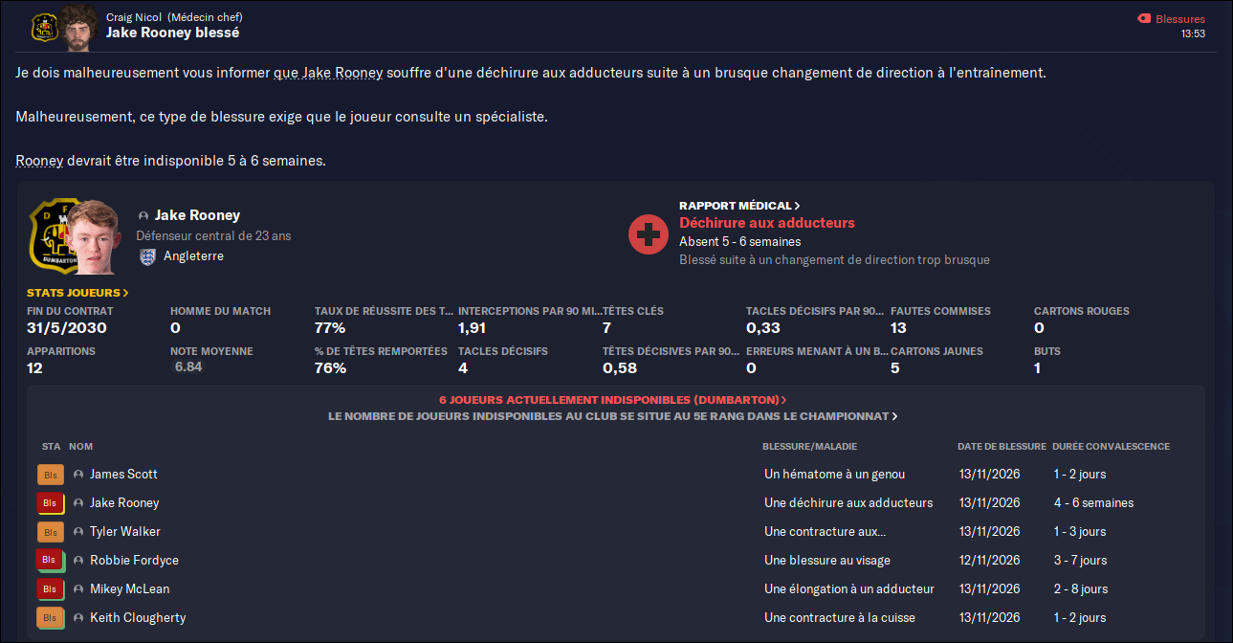Image resolution: width=1233 pixels, height=643 pixels.
Task: Select the Robbie Fordyce row name
Action: pyautogui.click(x=134, y=561)
